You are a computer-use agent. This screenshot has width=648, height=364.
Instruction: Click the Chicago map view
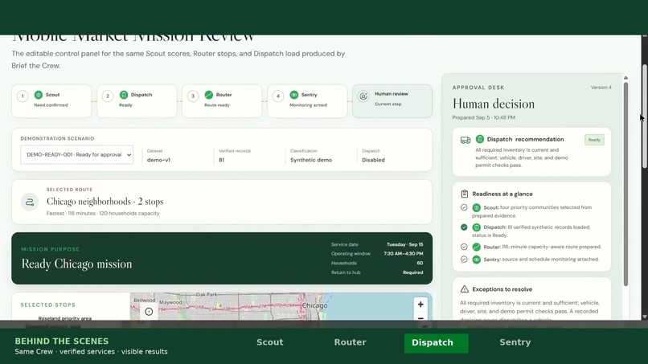coord(281,306)
